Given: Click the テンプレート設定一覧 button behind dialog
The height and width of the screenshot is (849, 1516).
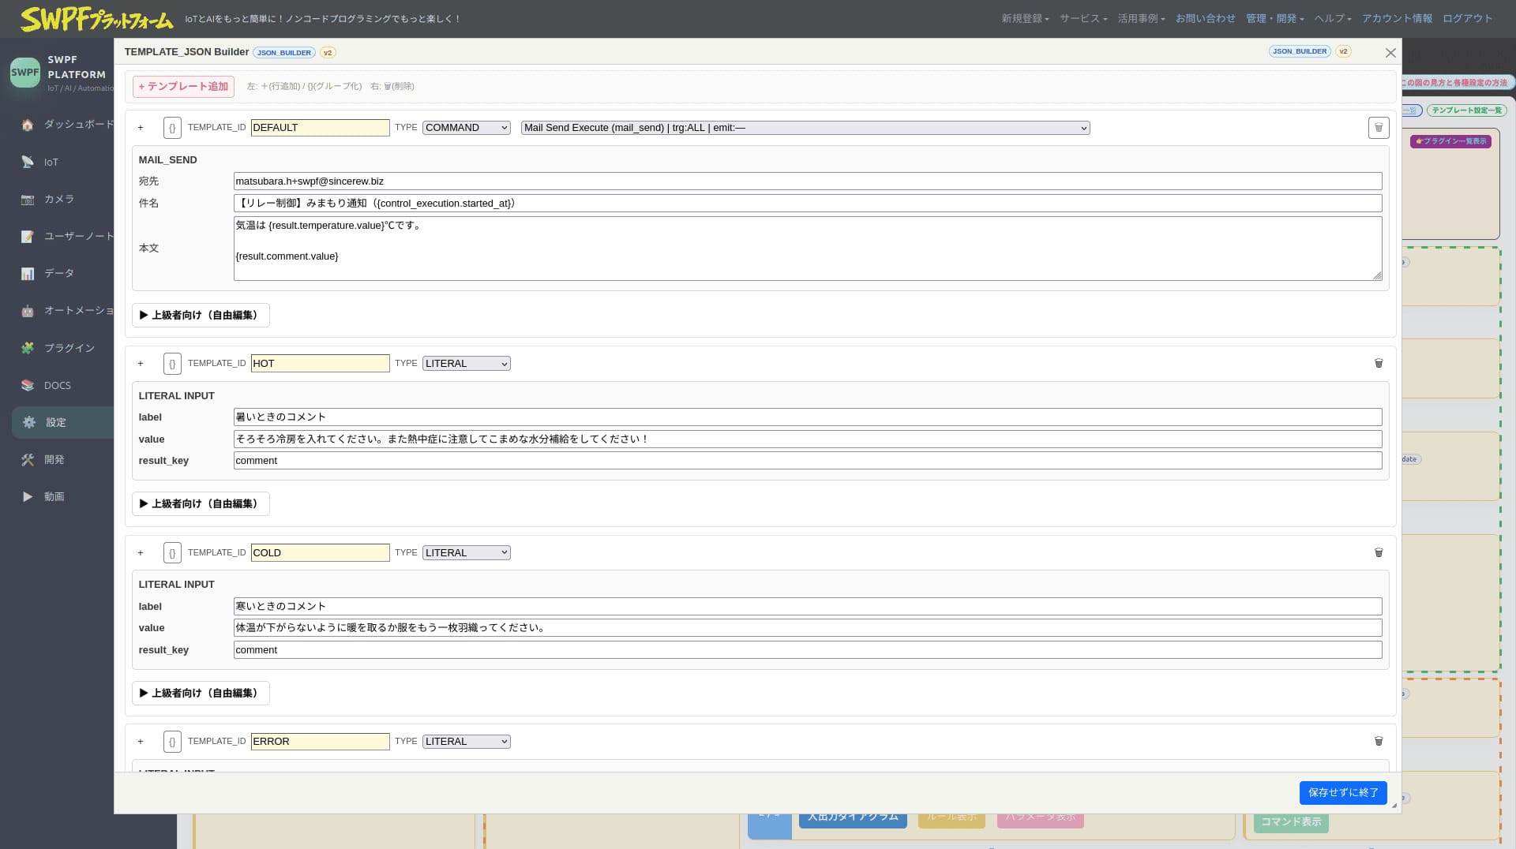Looking at the screenshot, I should 1466,110.
